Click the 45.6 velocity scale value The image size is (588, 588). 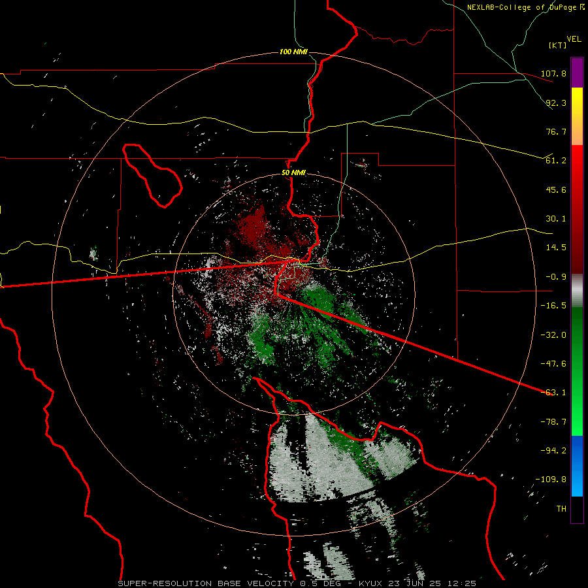(x=556, y=189)
